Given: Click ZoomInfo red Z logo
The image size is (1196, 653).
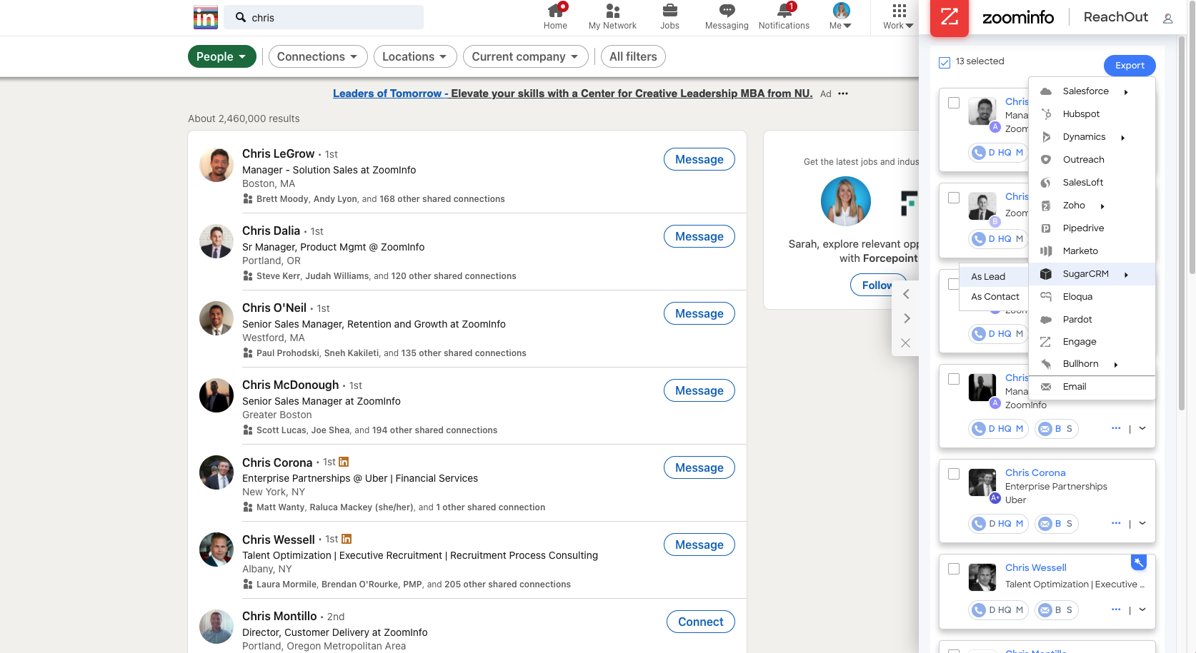Looking at the screenshot, I should (x=950, y=17).
